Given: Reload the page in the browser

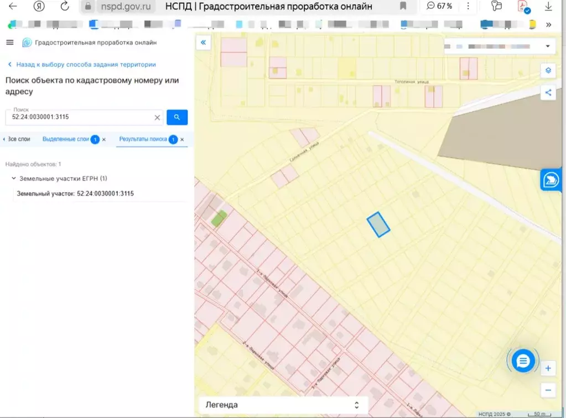Looking at the screenshot, I should (65, 7).
